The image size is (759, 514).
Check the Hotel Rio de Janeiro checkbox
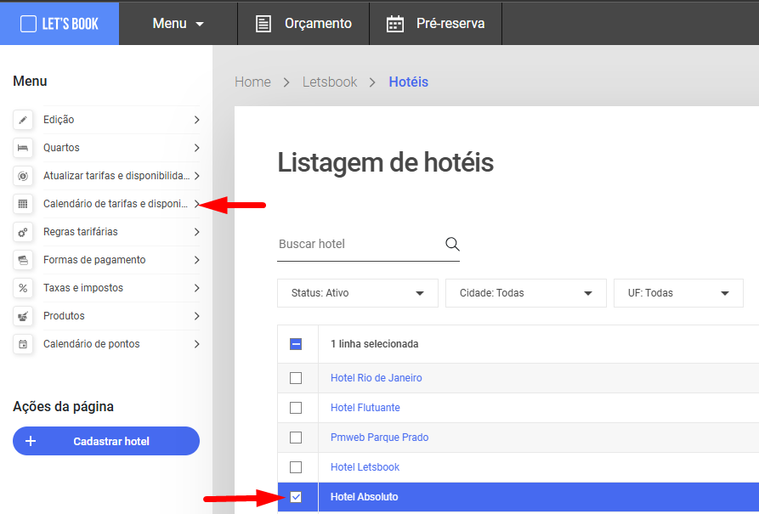[296, 378]
